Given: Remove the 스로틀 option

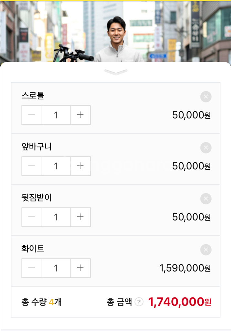Looking at the screenshot, I should coord(206,97).
